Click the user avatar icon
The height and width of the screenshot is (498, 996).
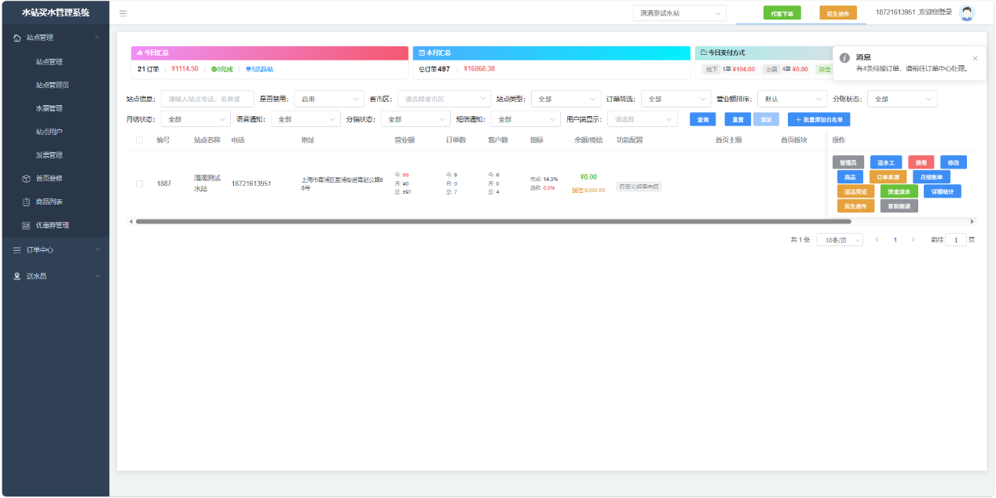click(967, 13)
